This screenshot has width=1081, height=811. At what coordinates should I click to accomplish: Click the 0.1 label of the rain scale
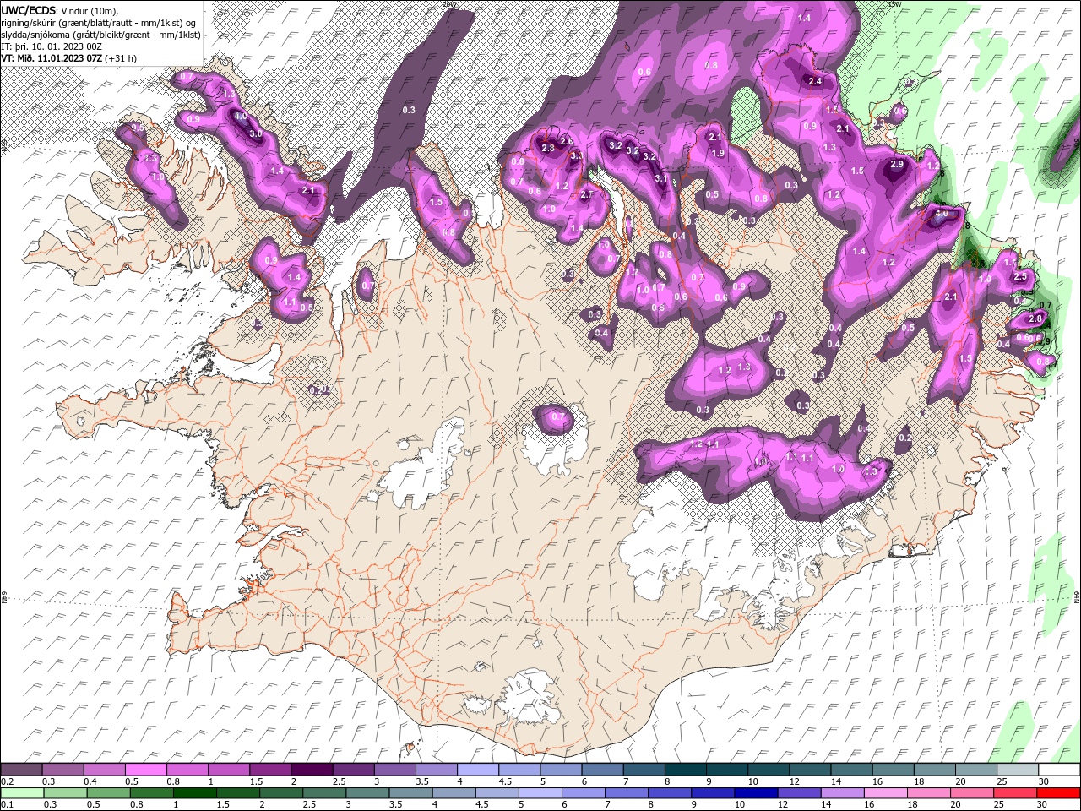7,805
